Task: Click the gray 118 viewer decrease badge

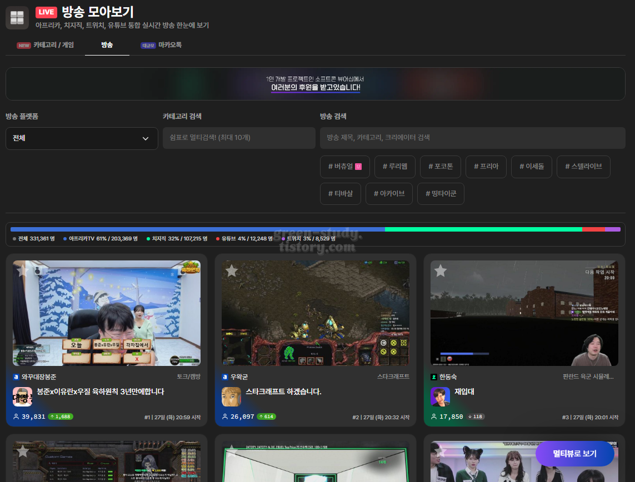Action: [x=475, y=416]
